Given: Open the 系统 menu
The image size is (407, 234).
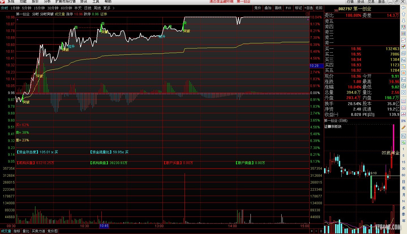Looking at the screenshot, I should (x=11, y=1).
